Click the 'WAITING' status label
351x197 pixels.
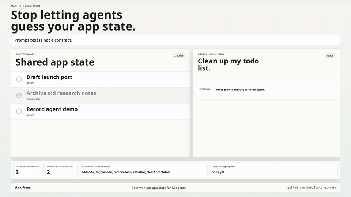point(205,89)
